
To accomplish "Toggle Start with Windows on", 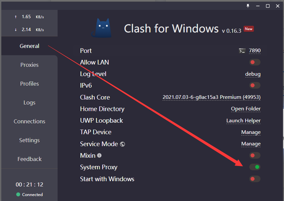I will coord(255,179).
